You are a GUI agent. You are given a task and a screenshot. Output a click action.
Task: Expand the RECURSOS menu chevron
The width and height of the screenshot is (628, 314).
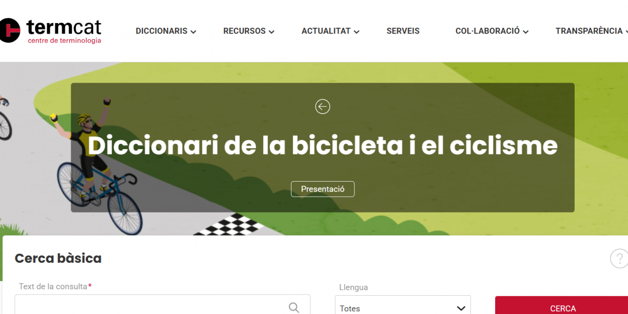tap(272, 32)
